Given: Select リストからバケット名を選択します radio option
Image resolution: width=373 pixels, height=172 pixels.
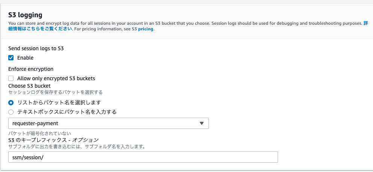Looking at the screenshot, I should click(11, 103).
